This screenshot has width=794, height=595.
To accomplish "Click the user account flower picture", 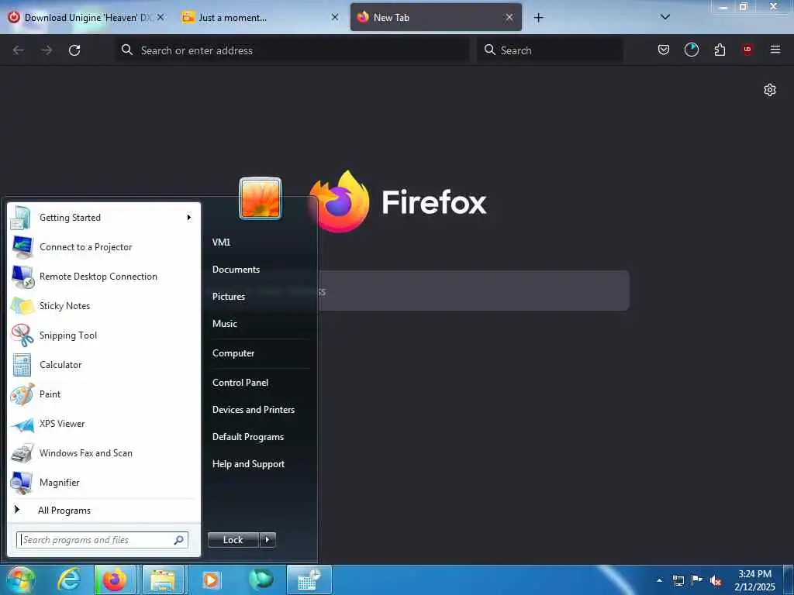I will (261, 198).
